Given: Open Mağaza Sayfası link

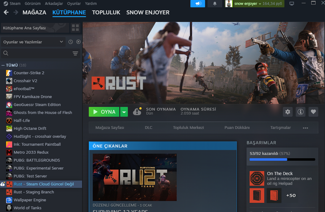Looking at the screenshot, I should click(110, 128).
